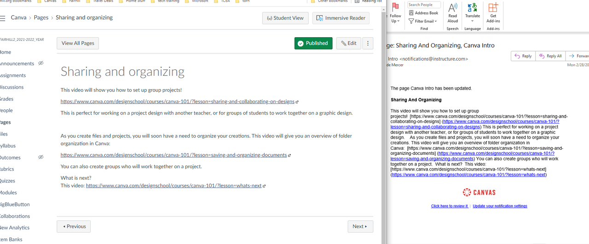Open New Analytics in course navigation
589x244 pixels.
click(14, 227)
